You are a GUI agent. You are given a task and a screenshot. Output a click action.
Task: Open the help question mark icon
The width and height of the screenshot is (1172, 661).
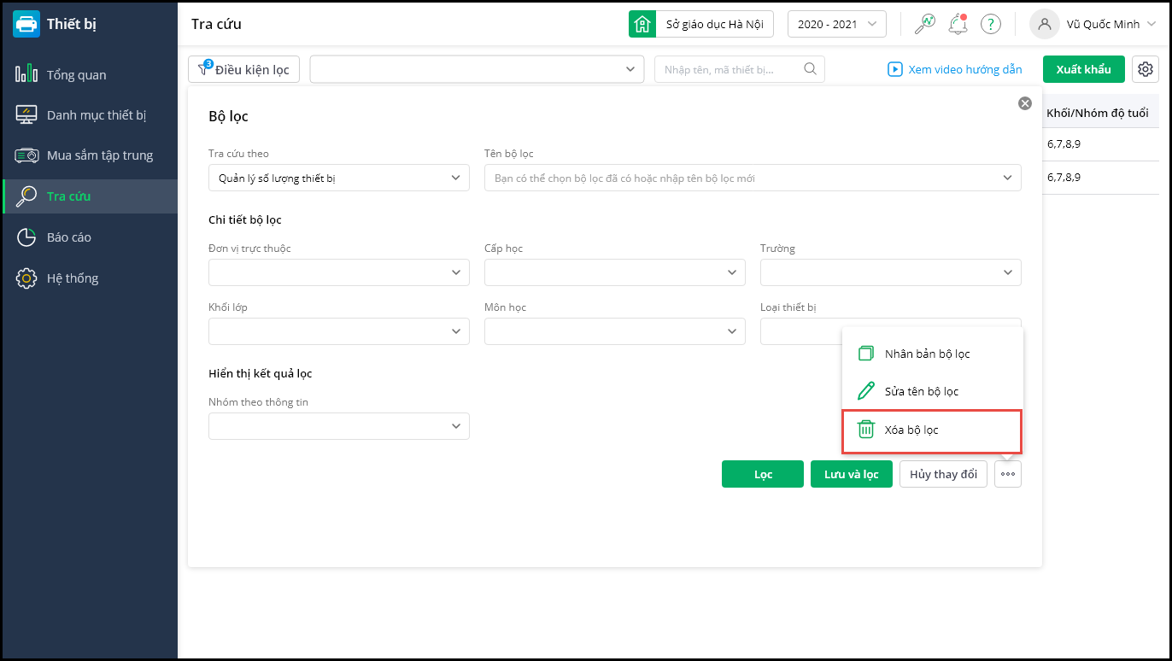point(990,24)
